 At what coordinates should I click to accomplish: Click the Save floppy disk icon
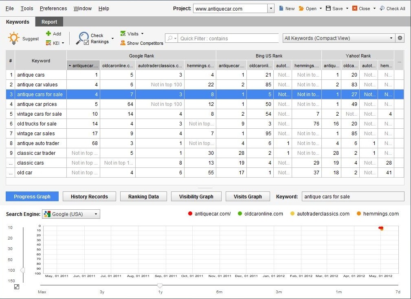328,9
